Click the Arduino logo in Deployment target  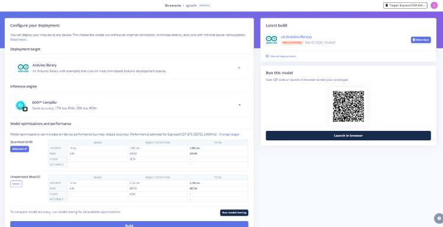pyautogui.click(x=23, y=68)
